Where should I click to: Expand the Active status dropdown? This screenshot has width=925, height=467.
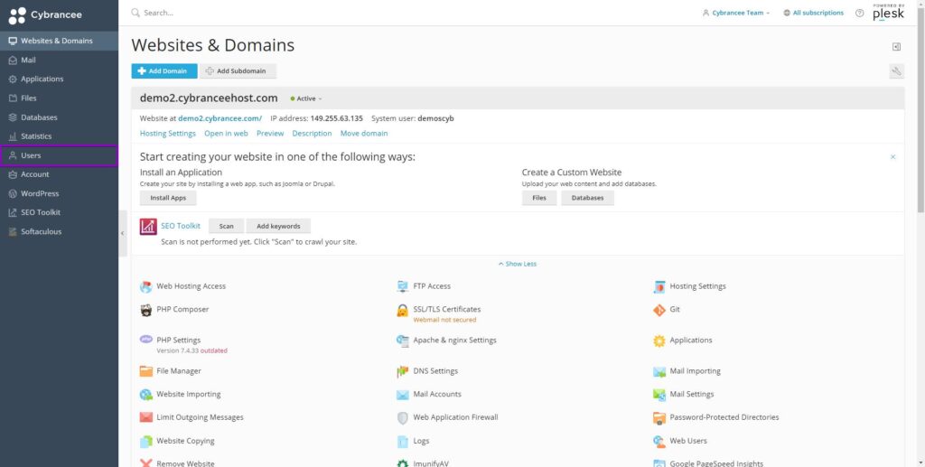[306, 98]
